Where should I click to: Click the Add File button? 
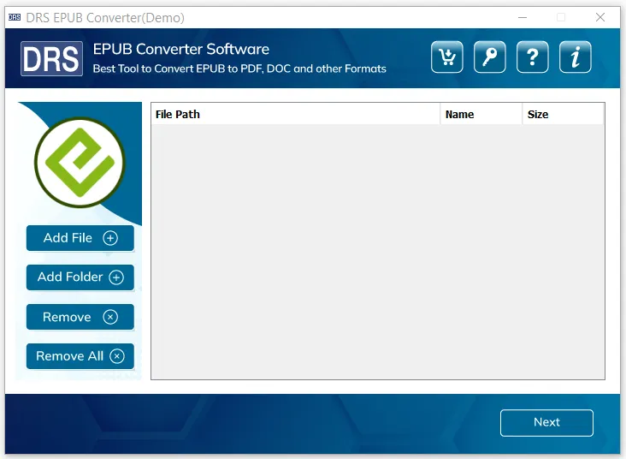(80, 238)
